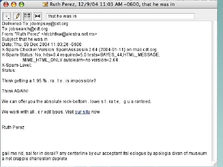Viewport: 223px width, 167px height.
Task: Open the message priority dropdown button
Action: pos(7,16)
